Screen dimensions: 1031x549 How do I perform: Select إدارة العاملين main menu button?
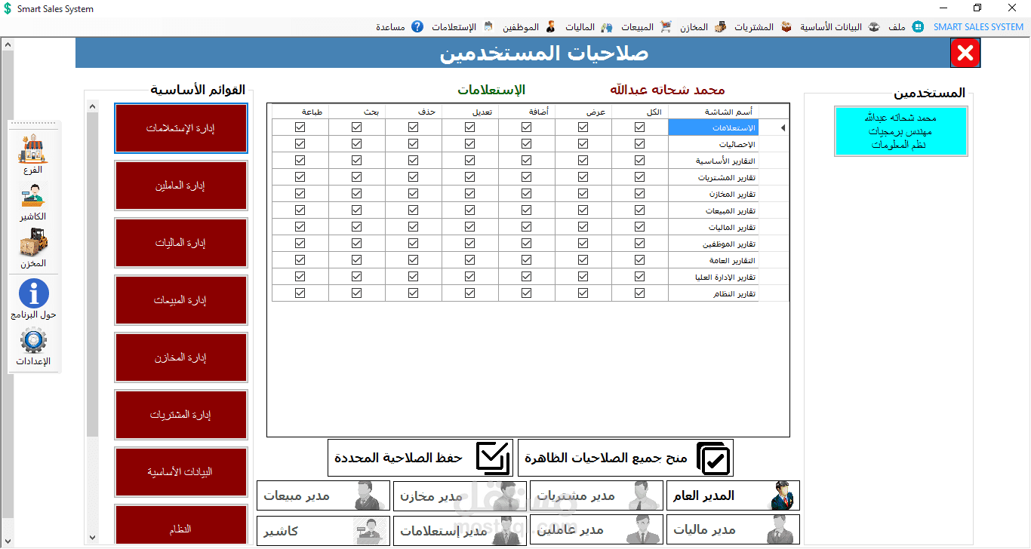tap(181, 186)
